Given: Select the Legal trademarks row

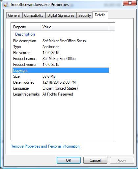Looking at the screenshot, I should [61, 94].
